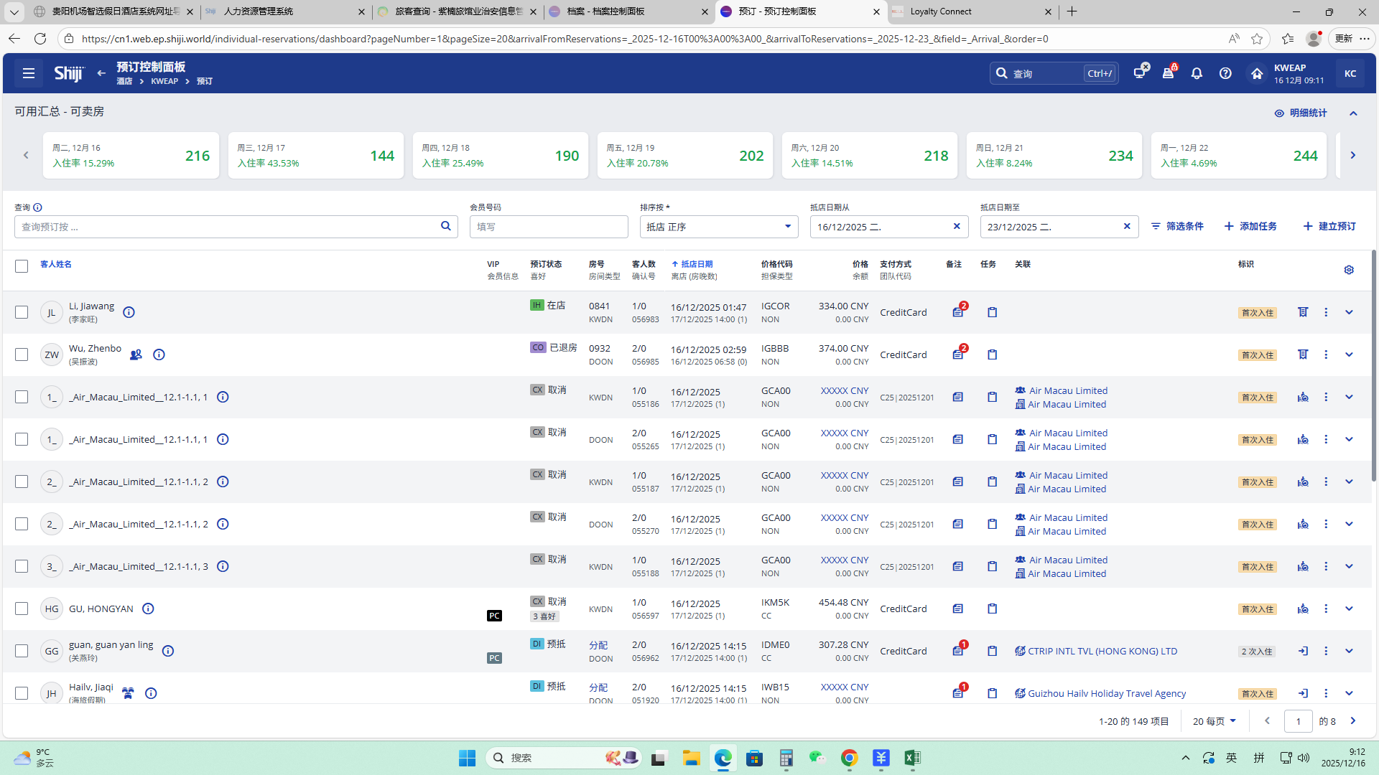The width and height of the screenshot is (1379, 775).
Task: Open the hamburger navigation menu
Action: 29,73
